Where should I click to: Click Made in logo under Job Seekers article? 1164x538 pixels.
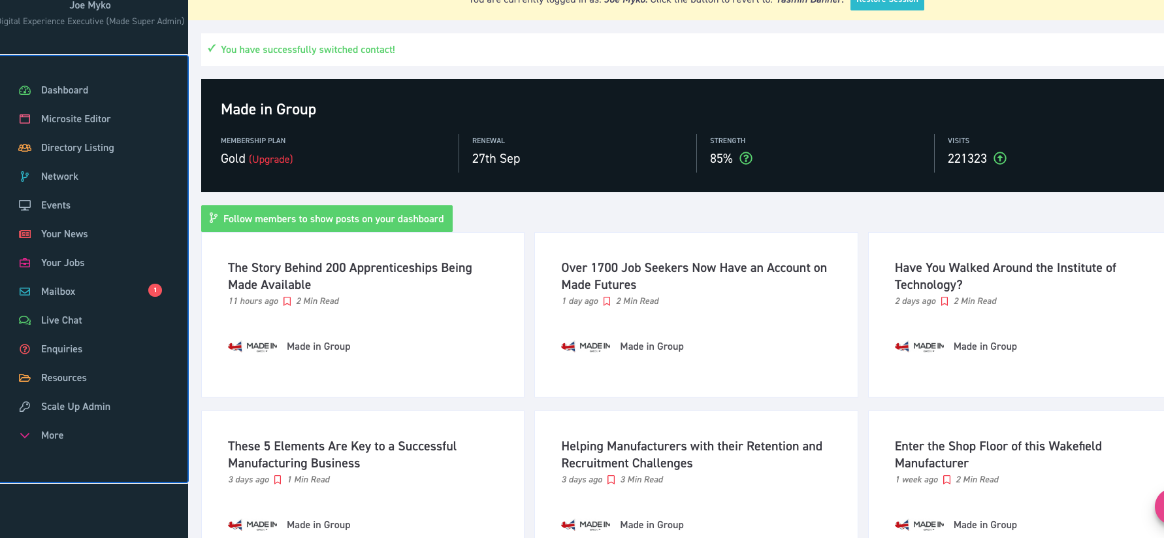pyautogui.click(x=586, y=346)
